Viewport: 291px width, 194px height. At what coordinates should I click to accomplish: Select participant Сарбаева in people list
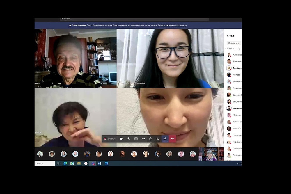[234, 155]
